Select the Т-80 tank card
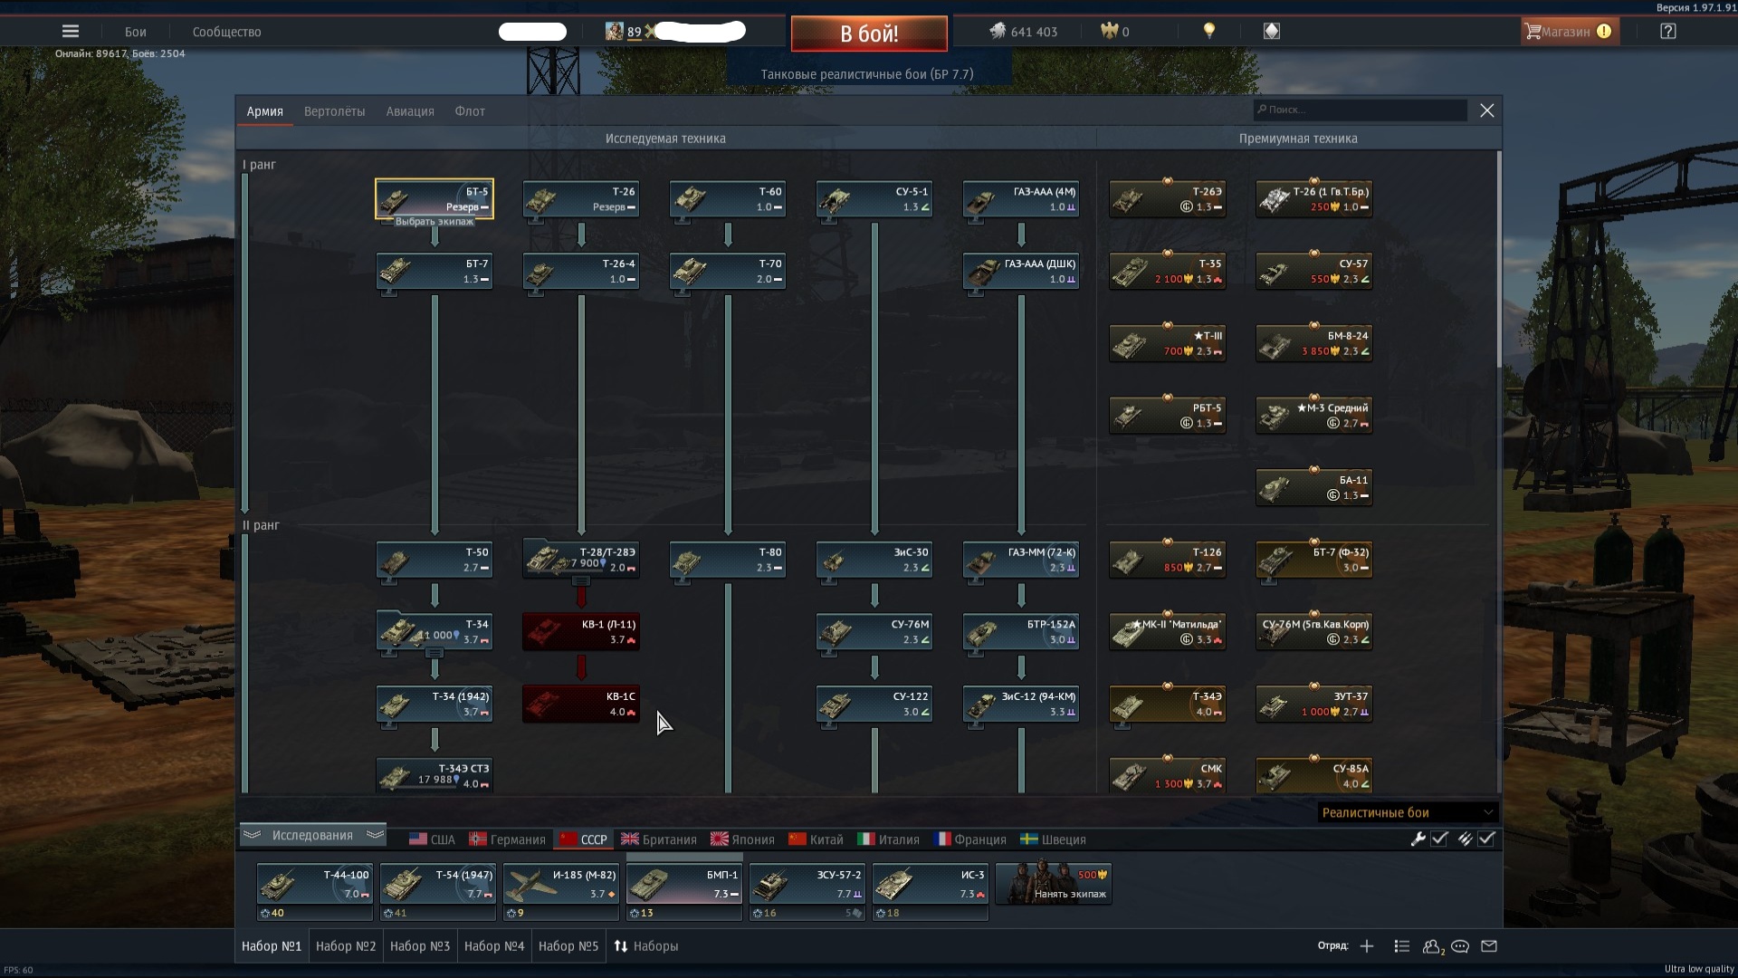This screenshot has height=978, width=1738. [x=728, y=559]
